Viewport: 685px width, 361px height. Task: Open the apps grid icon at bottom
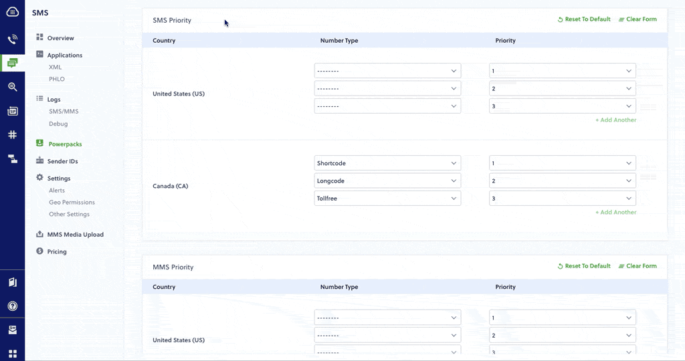click(12, 354)
